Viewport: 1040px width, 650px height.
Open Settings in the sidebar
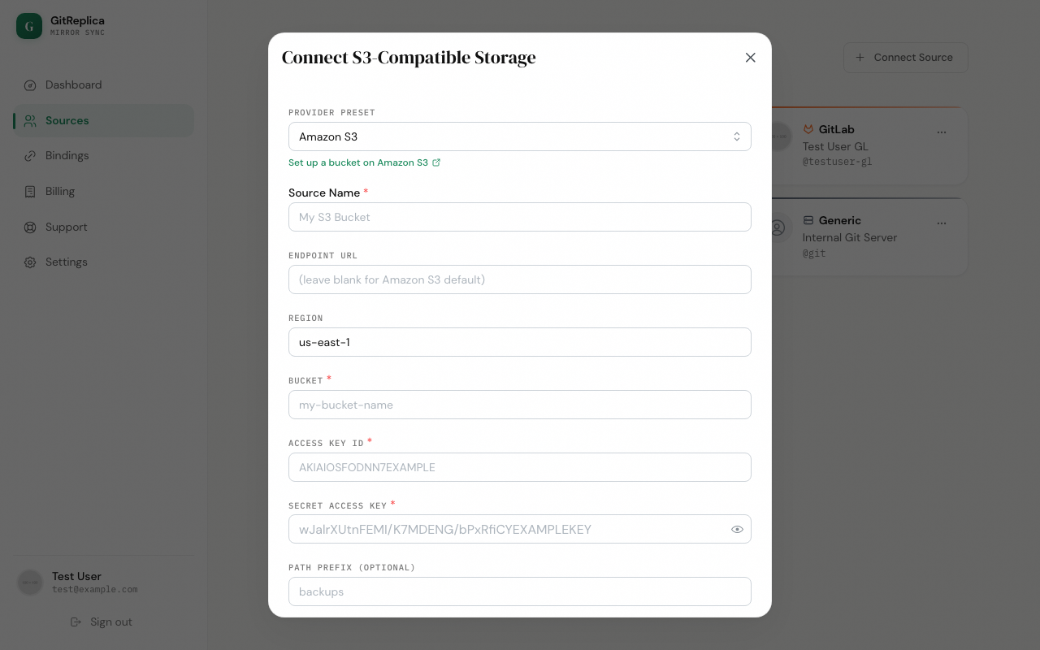tap(103, 262)
